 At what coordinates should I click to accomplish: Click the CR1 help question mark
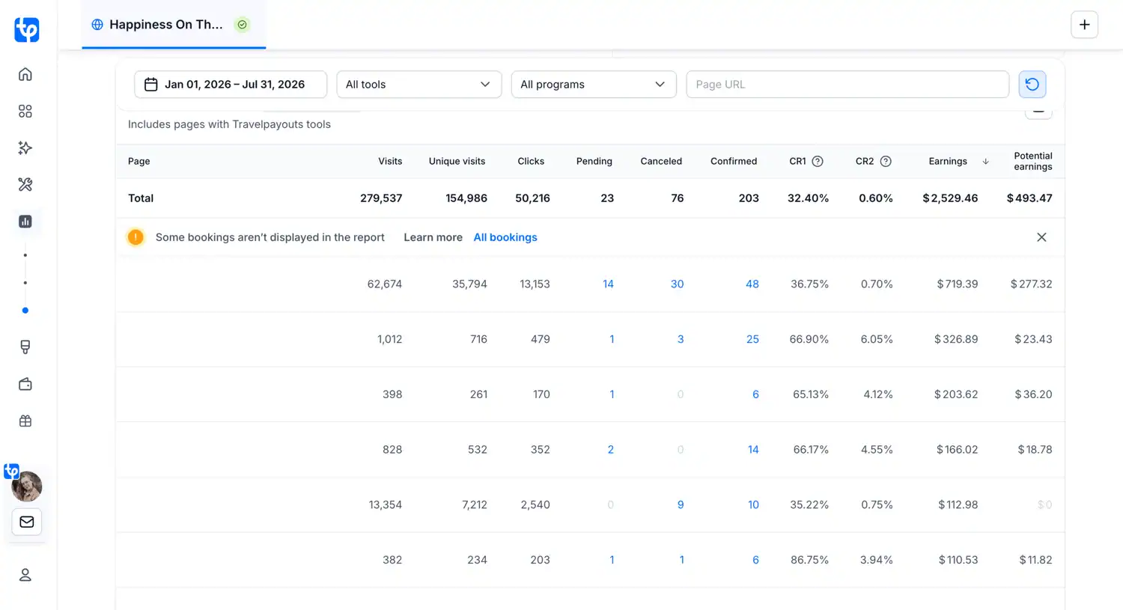[x=818, y=161]
